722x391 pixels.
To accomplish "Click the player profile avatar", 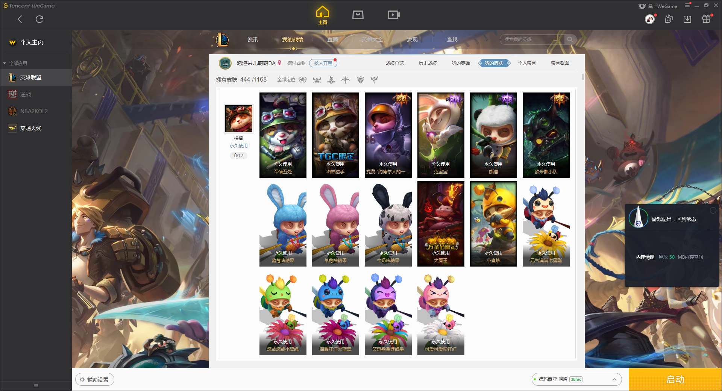I will (x=225, y=63).
